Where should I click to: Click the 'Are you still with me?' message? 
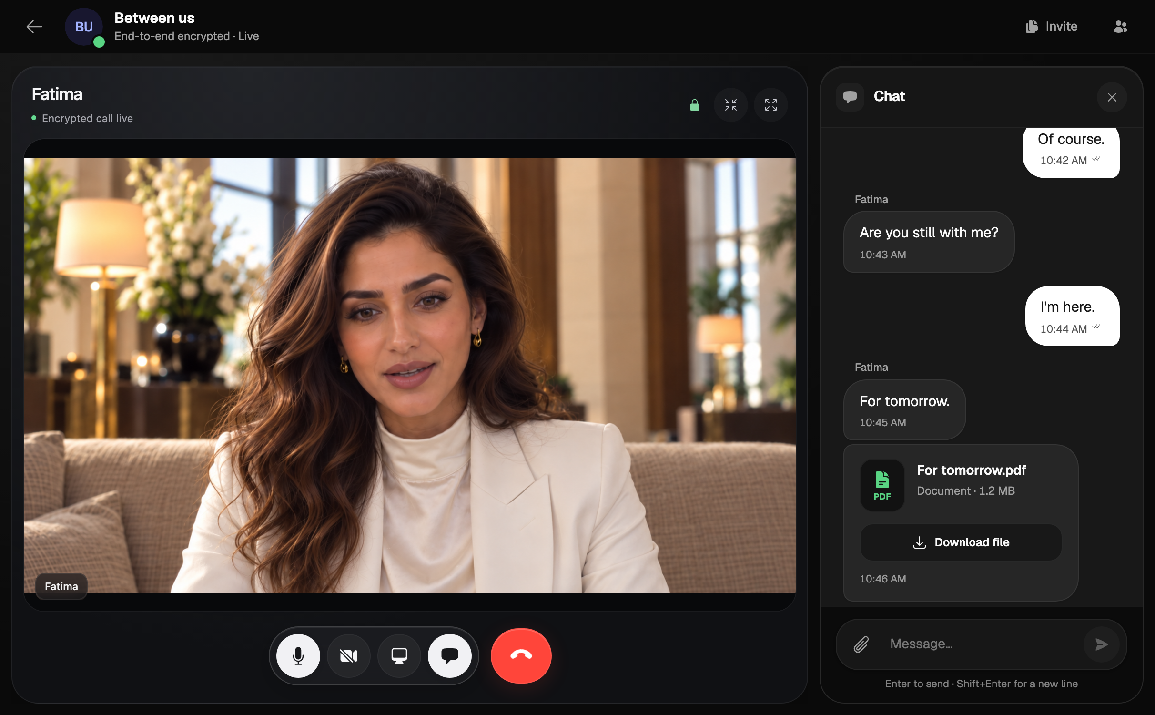coord(929,242)
